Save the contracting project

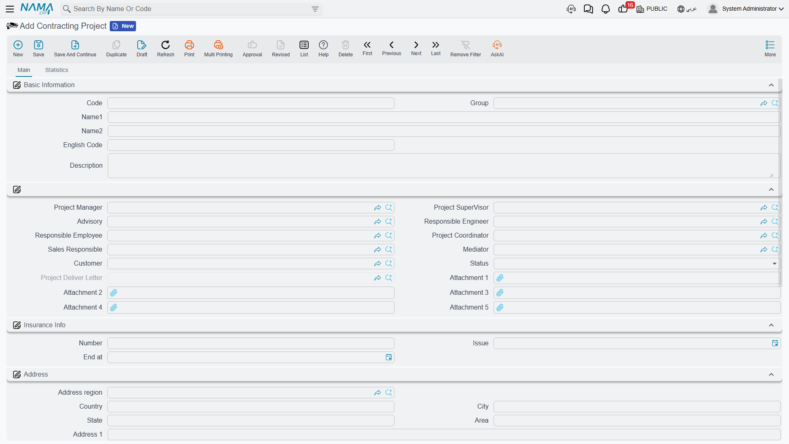tap(39, 49)
